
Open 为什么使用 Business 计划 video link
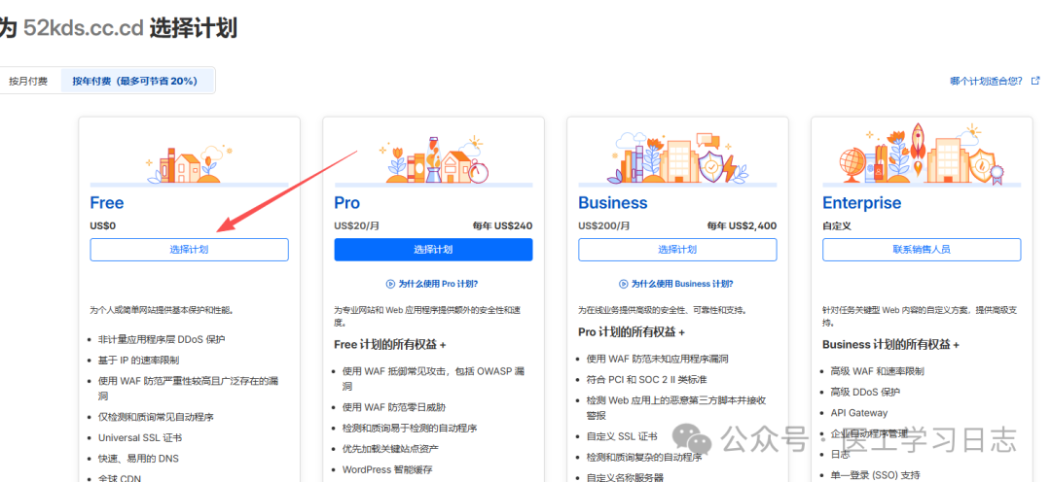point(682,284)
